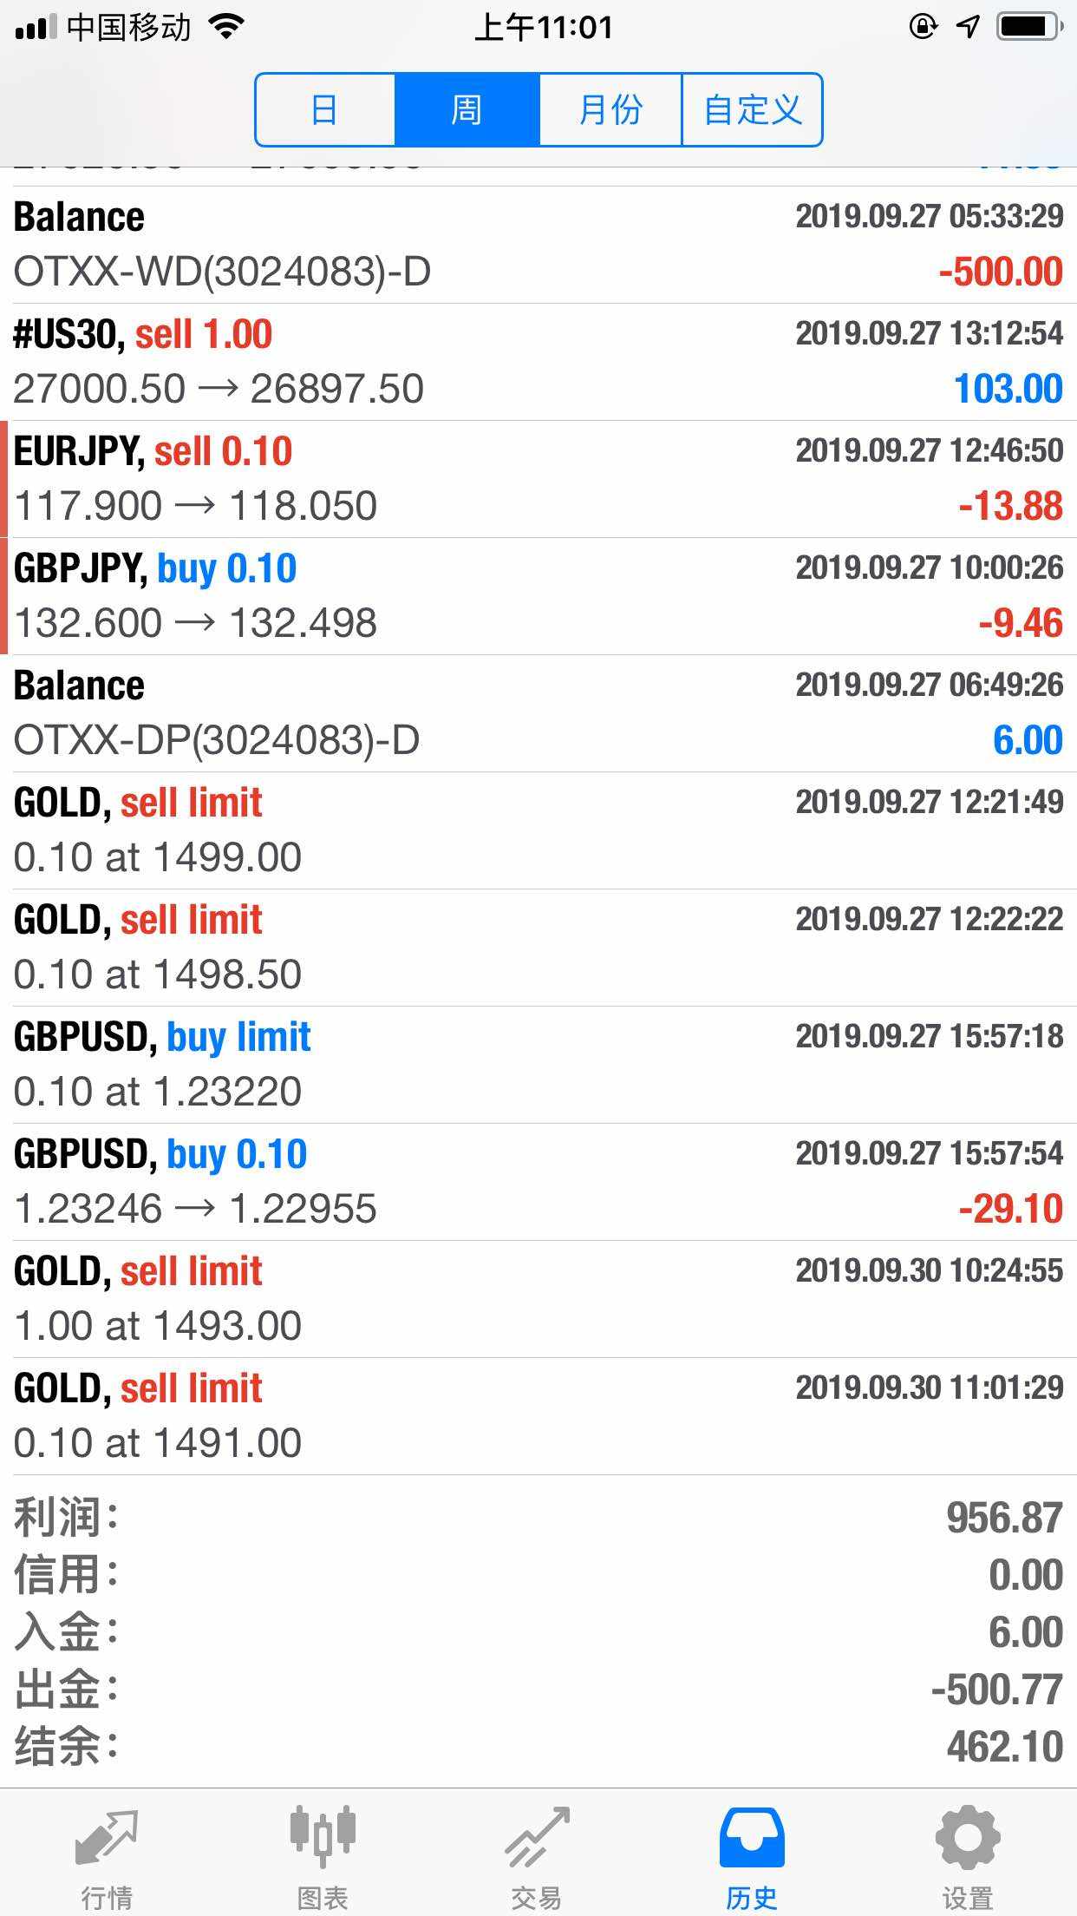Tap GBPUSD buy limit at 1.23220
Screen dimensions: 1077x1916
[x=538, y=1065]
